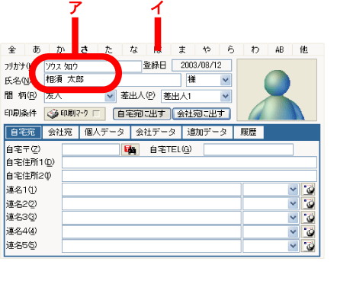Open honorific dropdown for 連名5
Image resolution: width=337 pixels, height=287 pixels.
(293, 246)
